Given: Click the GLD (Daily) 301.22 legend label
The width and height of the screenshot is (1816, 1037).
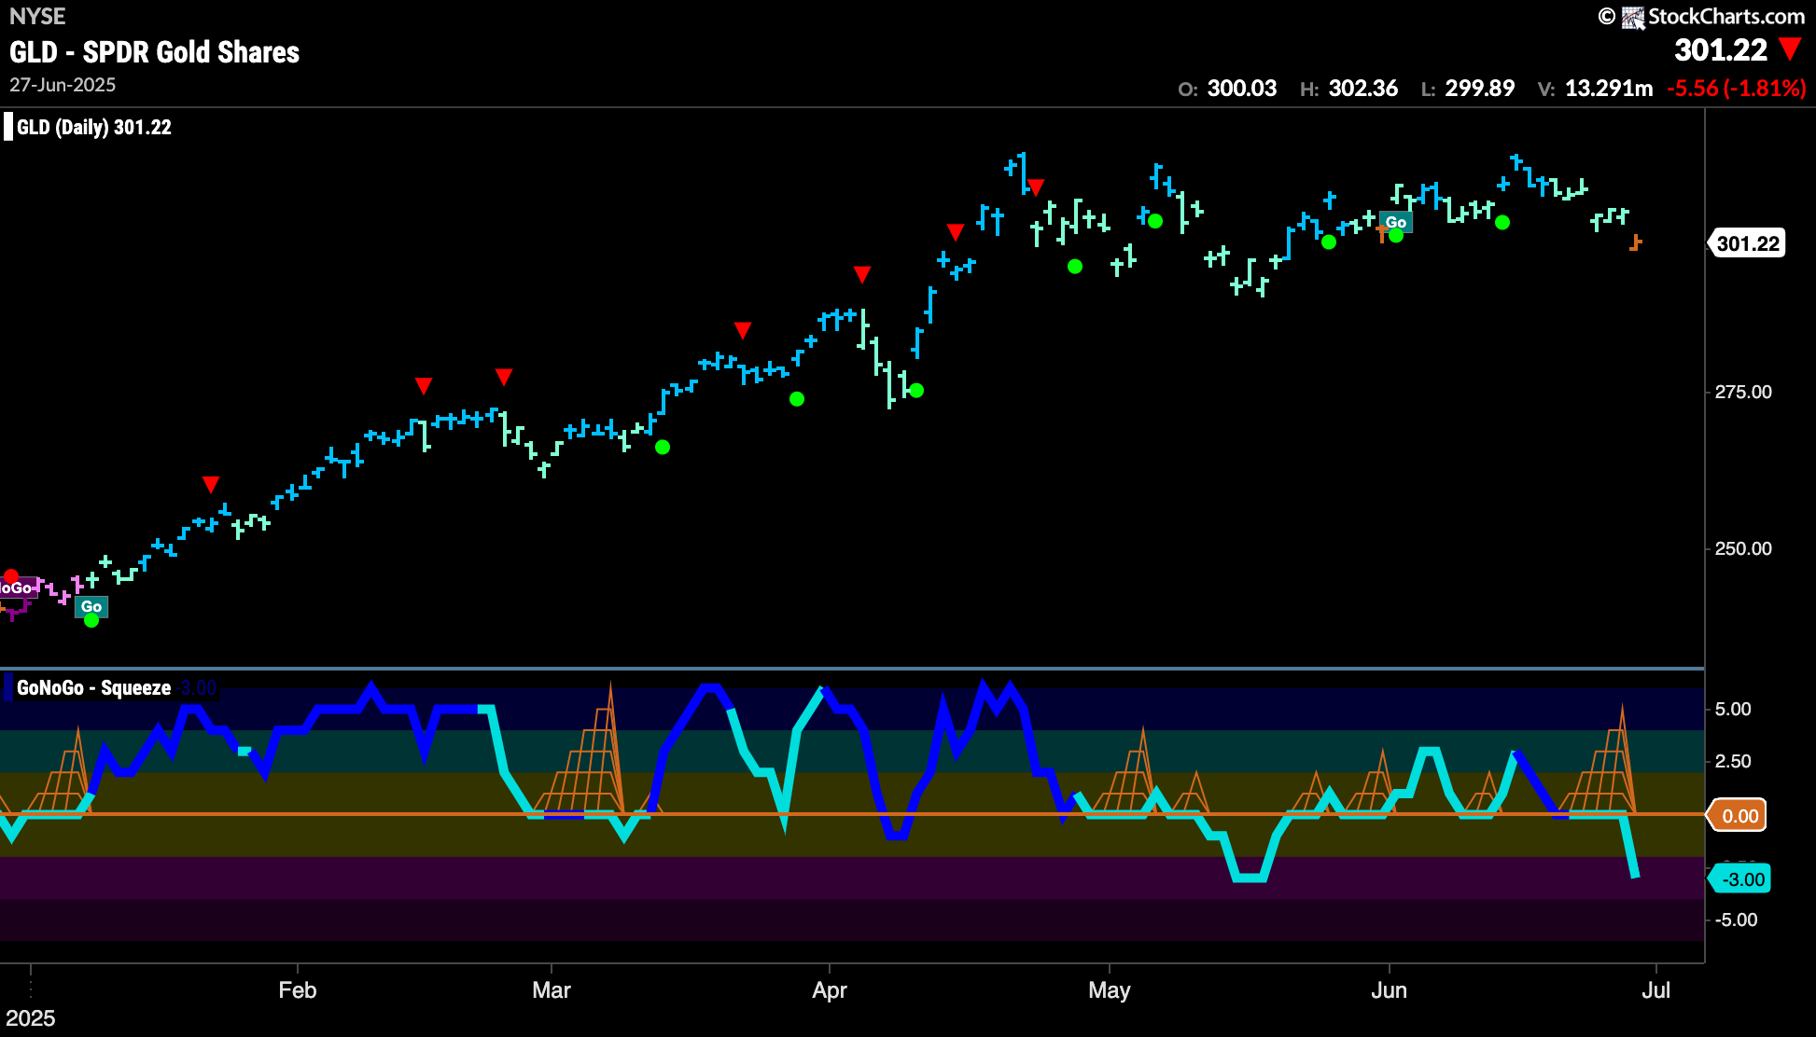Looking at the screenshot, I should click(x=94, y=128).
